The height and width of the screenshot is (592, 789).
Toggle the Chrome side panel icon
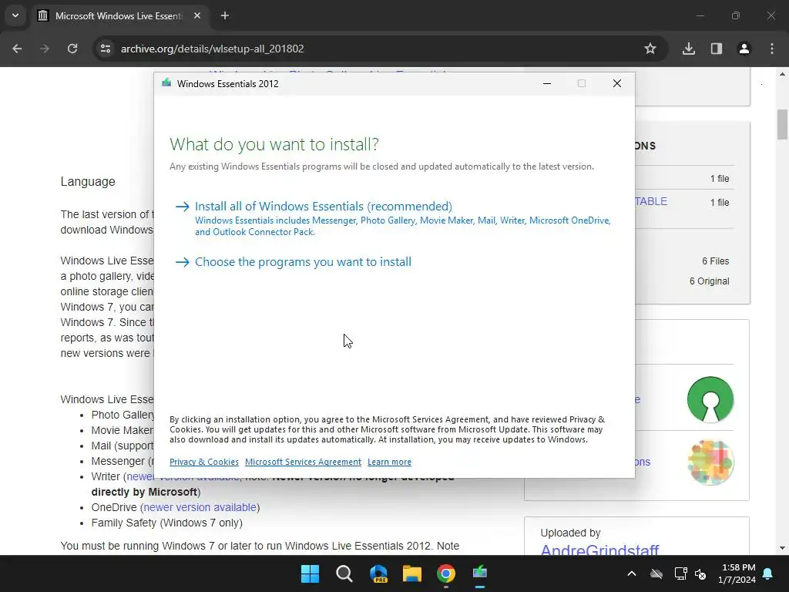tap(716, 49)
